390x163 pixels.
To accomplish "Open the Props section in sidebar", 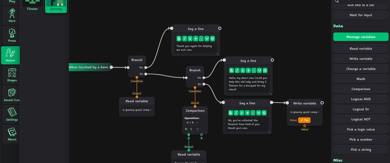I will click(x=12, y=35).
